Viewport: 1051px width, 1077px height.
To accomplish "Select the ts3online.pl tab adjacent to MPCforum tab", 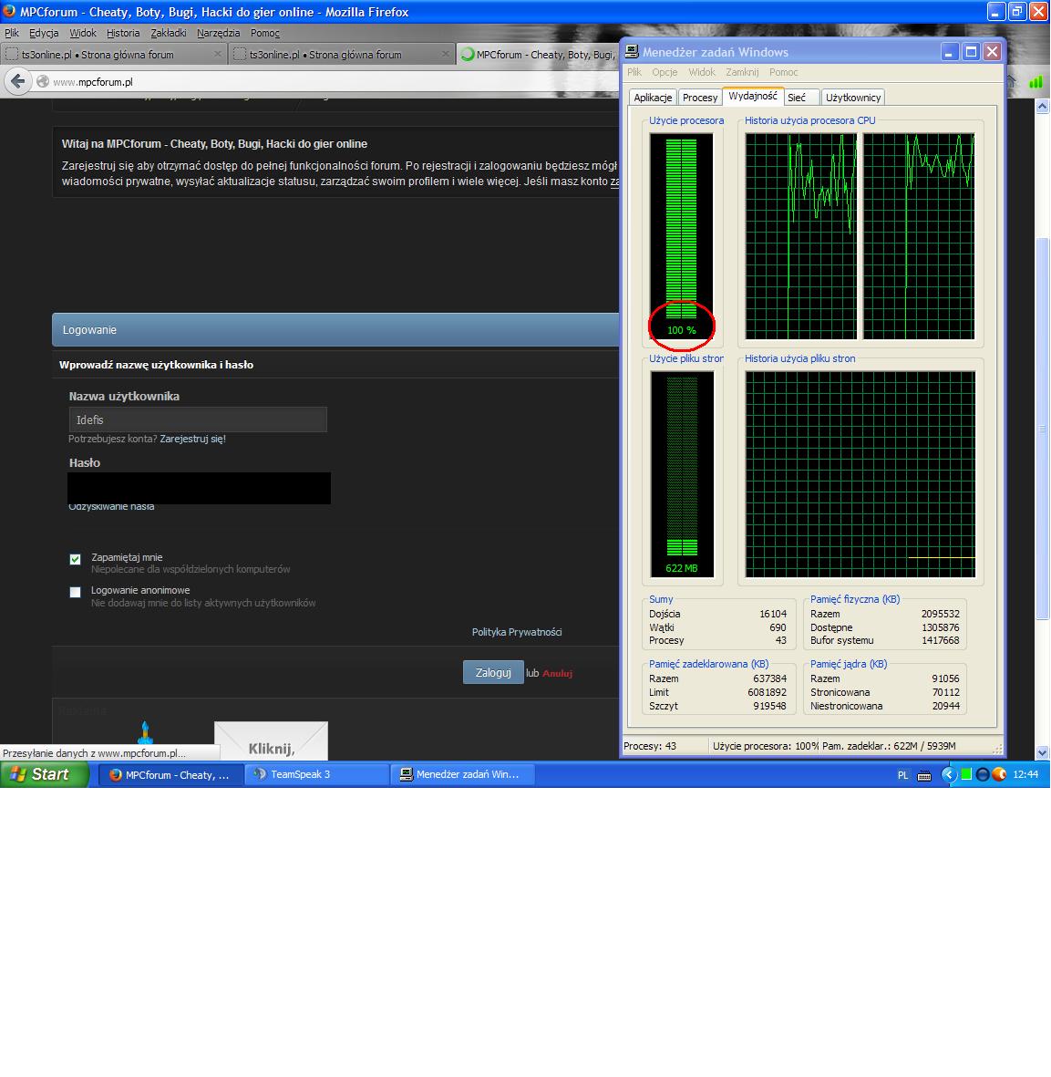I will (341, 55).
